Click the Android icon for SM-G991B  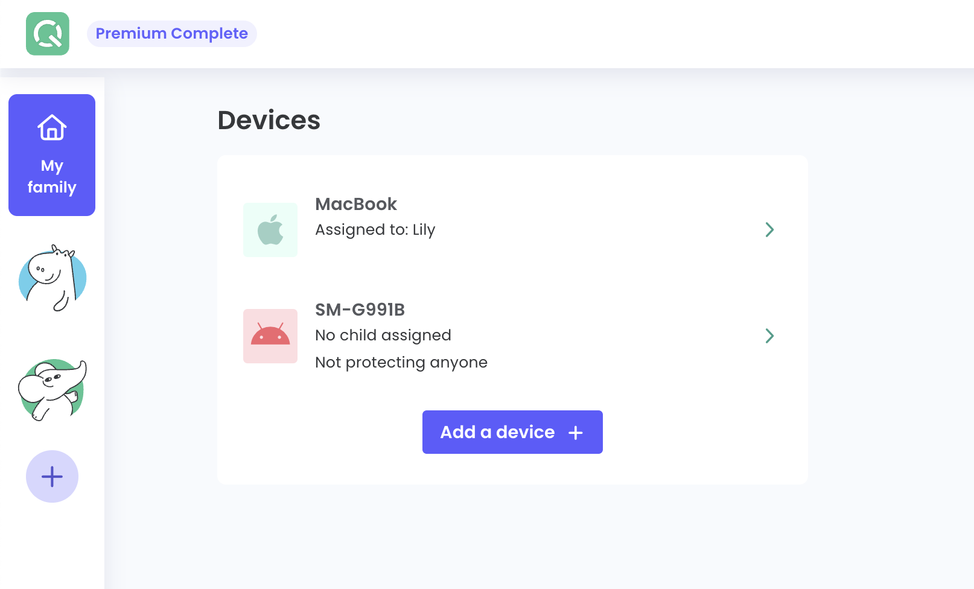point(270,336)
